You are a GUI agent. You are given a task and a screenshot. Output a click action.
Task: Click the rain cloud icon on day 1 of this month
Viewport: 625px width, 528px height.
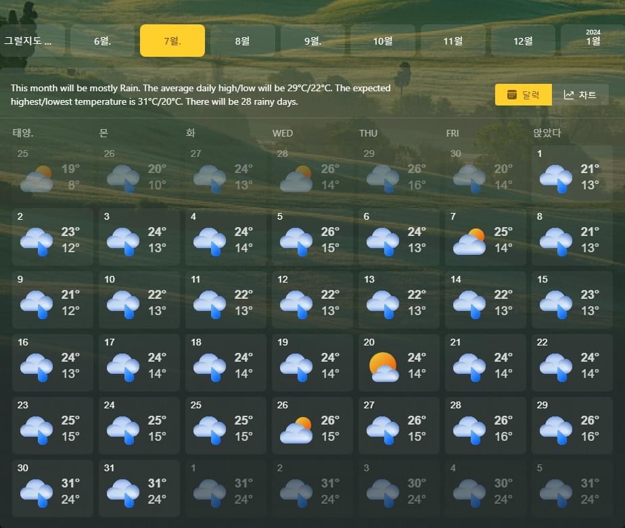(x=555, y=179)
